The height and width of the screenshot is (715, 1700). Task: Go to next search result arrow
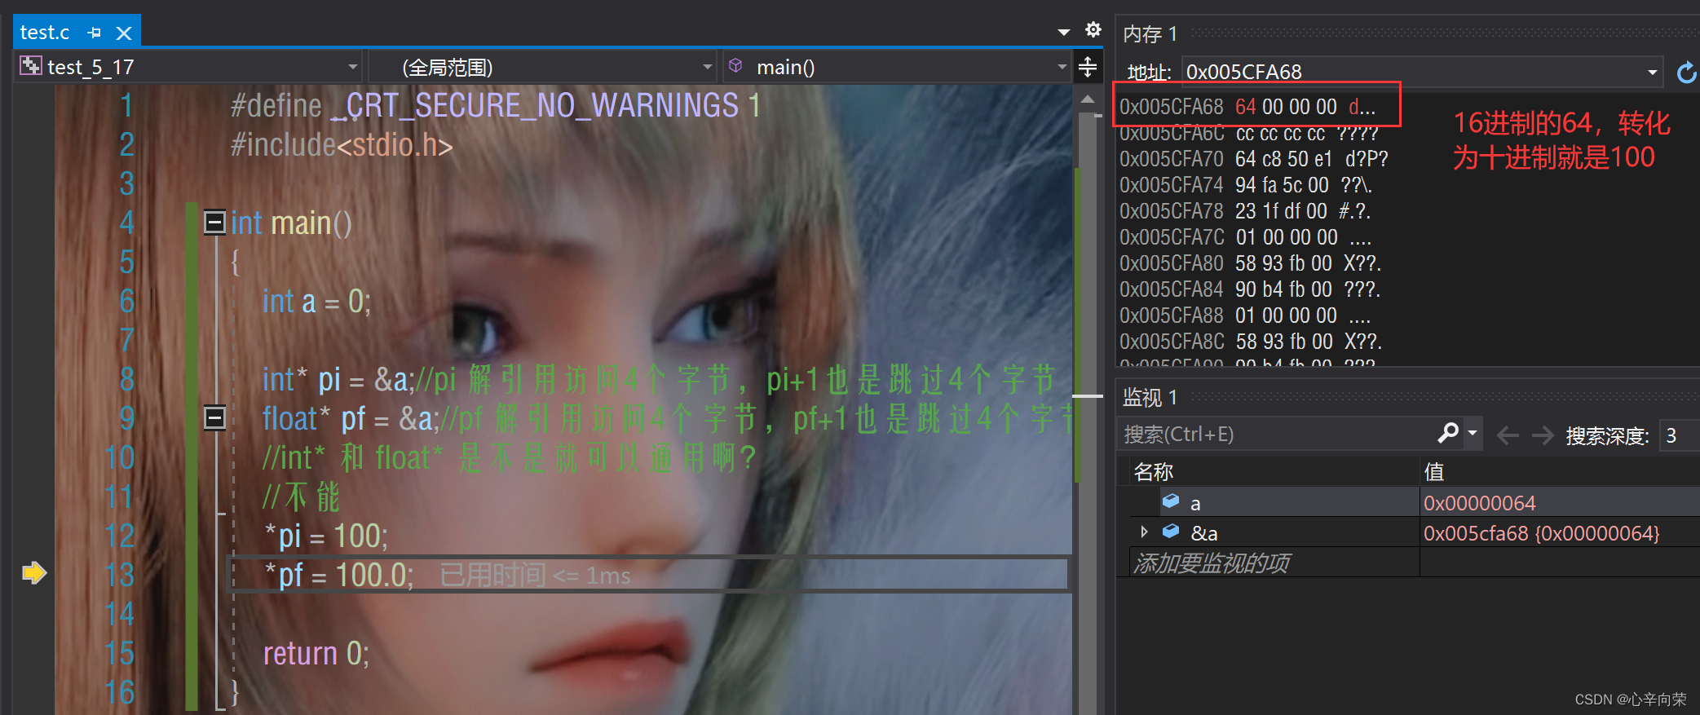[x=1543, y=435]
